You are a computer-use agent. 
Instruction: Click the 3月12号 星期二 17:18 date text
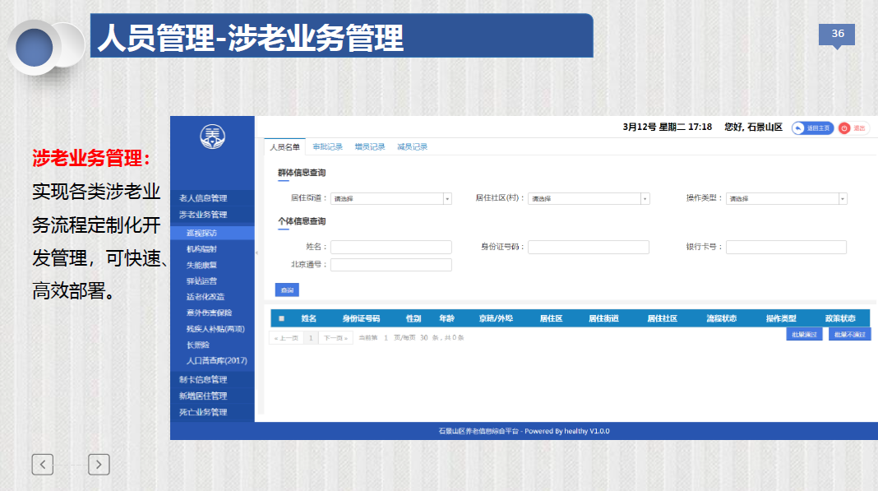668,127
